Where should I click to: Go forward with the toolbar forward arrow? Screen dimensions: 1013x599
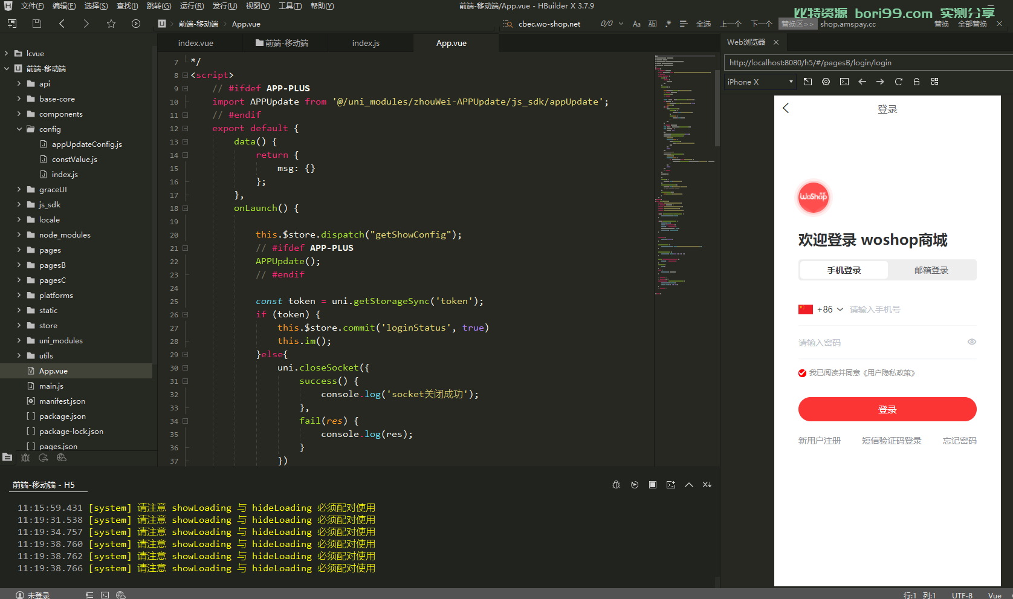point(86,24)
